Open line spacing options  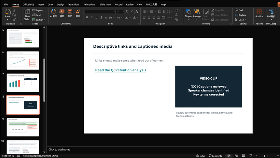coord(169,11)
